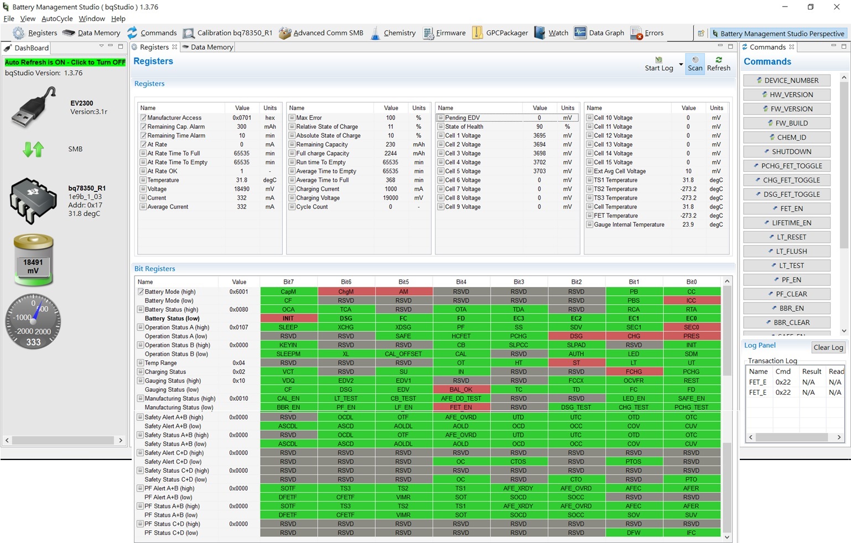Maximize the Registers panel view

(x=730, y=46)
